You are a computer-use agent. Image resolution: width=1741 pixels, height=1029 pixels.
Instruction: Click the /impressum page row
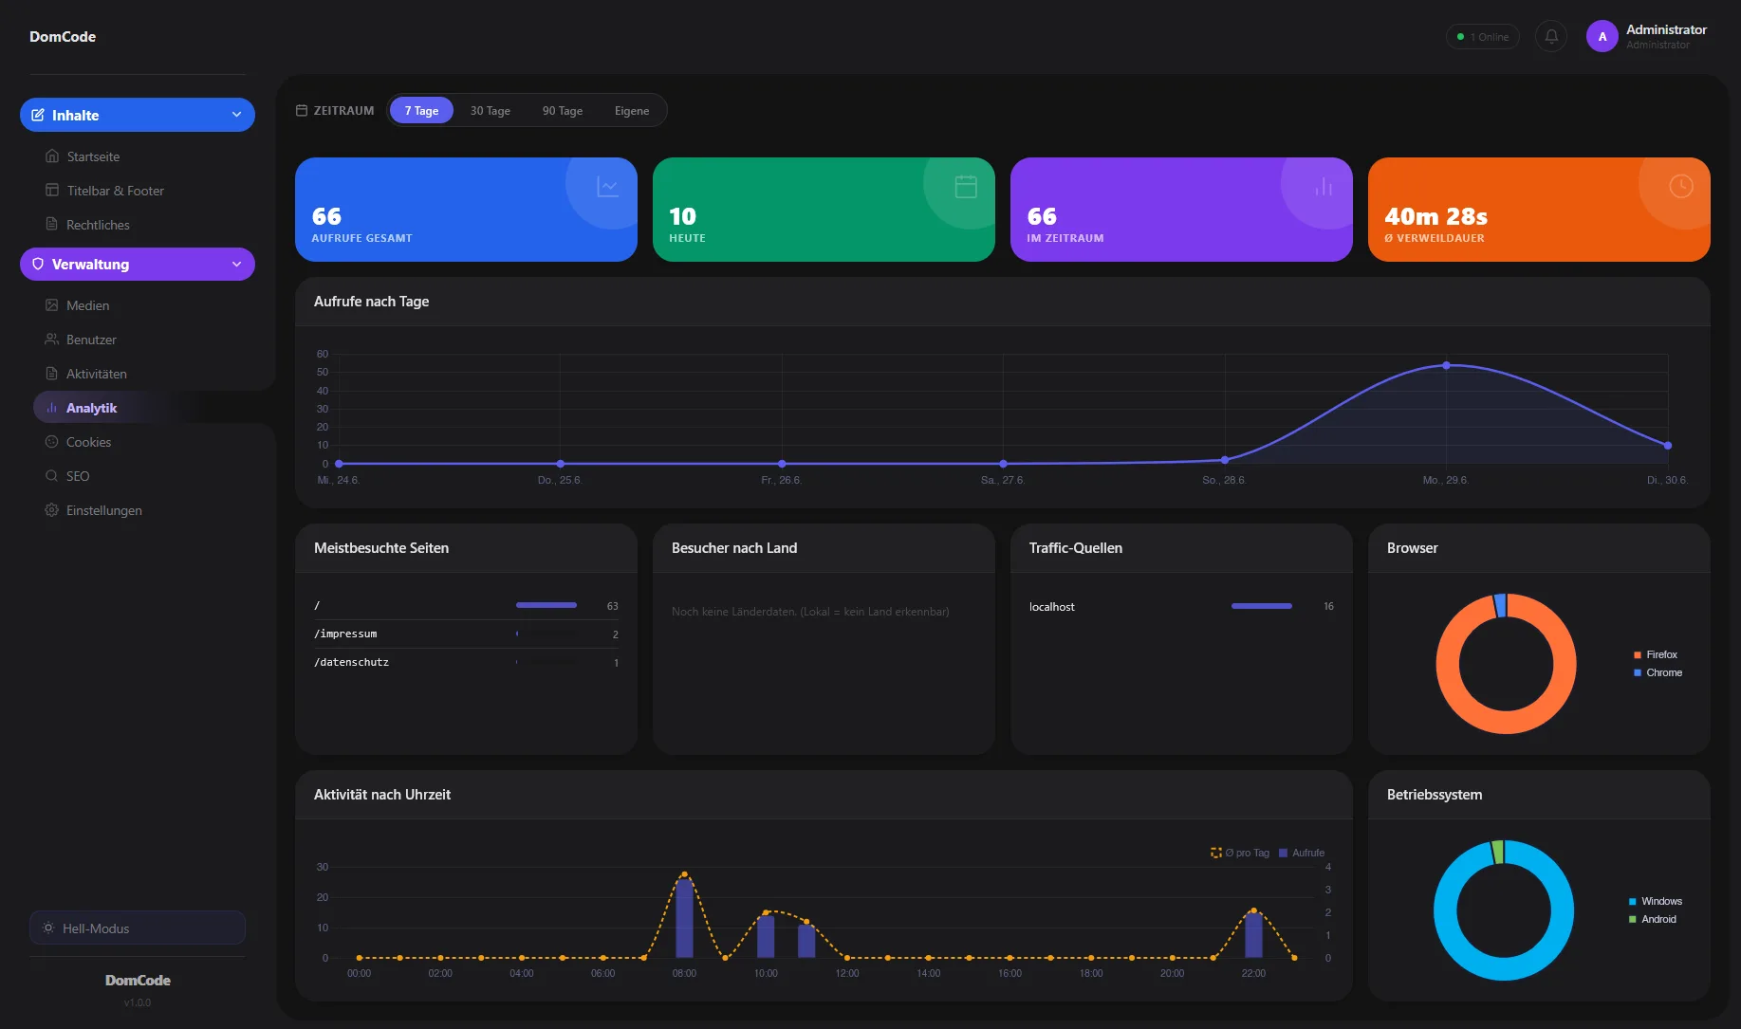click(x=466, y=634)
